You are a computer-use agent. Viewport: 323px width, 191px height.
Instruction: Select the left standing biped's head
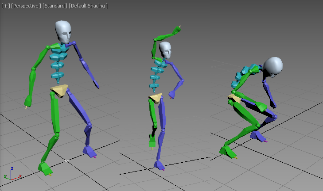[63, 32]
